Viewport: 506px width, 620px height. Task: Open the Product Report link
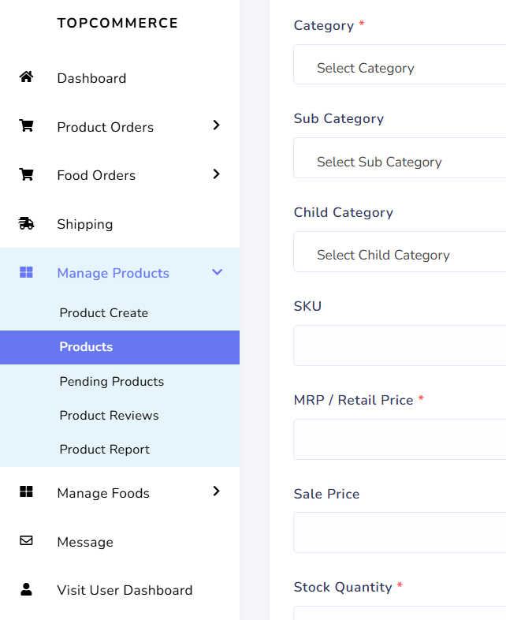[105, 450]
